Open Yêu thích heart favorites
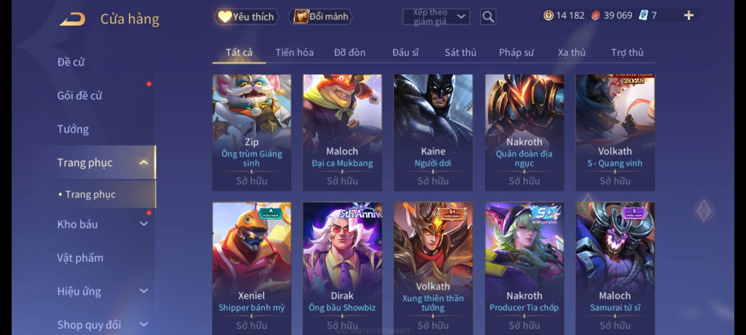746x335 pixels. 246,17
